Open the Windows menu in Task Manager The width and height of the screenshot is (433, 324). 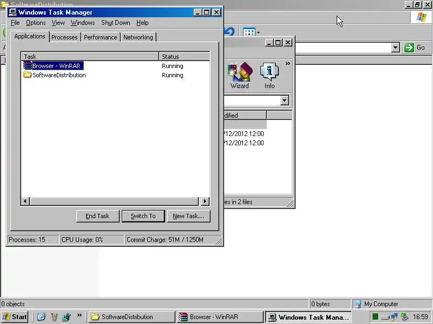click(x=83, y=23)
